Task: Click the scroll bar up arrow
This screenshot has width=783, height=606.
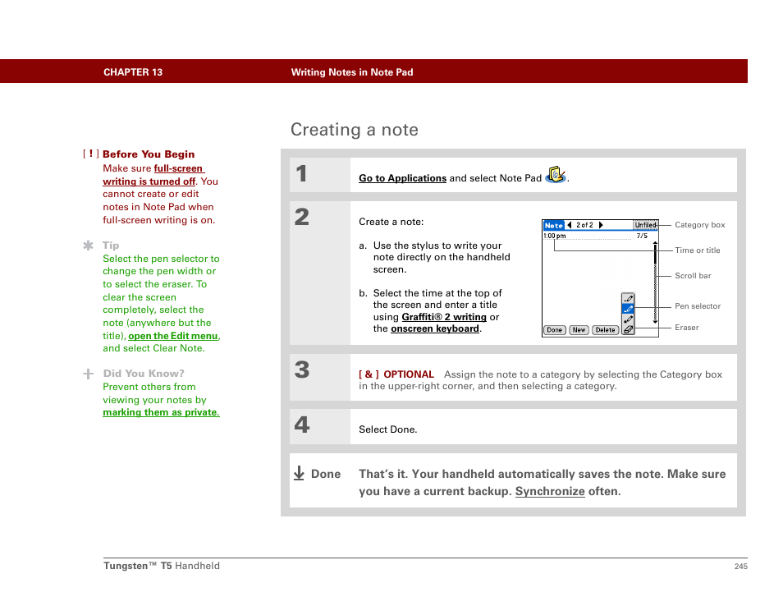Action: [655, 243]
